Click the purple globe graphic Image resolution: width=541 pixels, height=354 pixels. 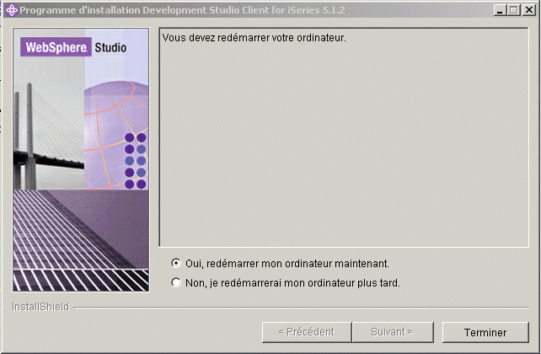coord(116,135)
